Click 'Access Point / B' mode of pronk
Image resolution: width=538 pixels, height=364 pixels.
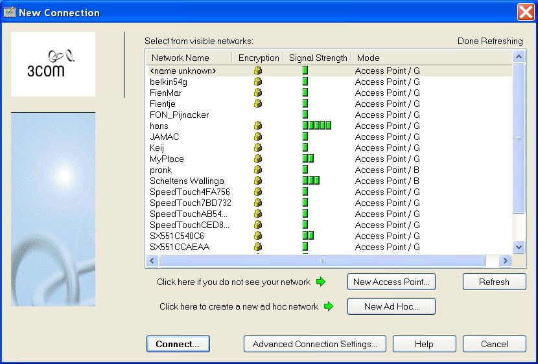pyautogui.click(x=387, y=170)
